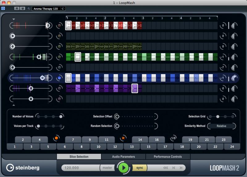247x177 pixels.
Task: Click the Selection Offset slider handle
Action: [x=117, y=117]
